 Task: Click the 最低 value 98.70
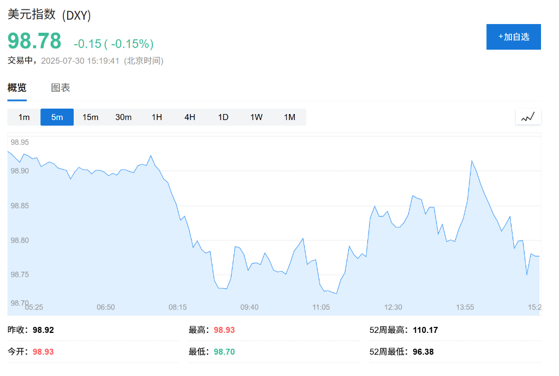[224, 352]
